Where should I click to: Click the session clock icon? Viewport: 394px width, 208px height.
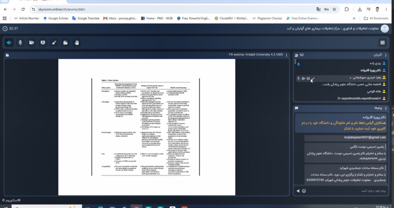tap(5, 28)
